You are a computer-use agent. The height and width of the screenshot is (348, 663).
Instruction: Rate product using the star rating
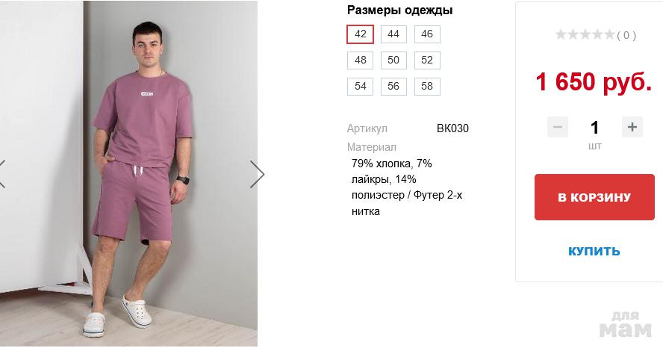[585, 34]
